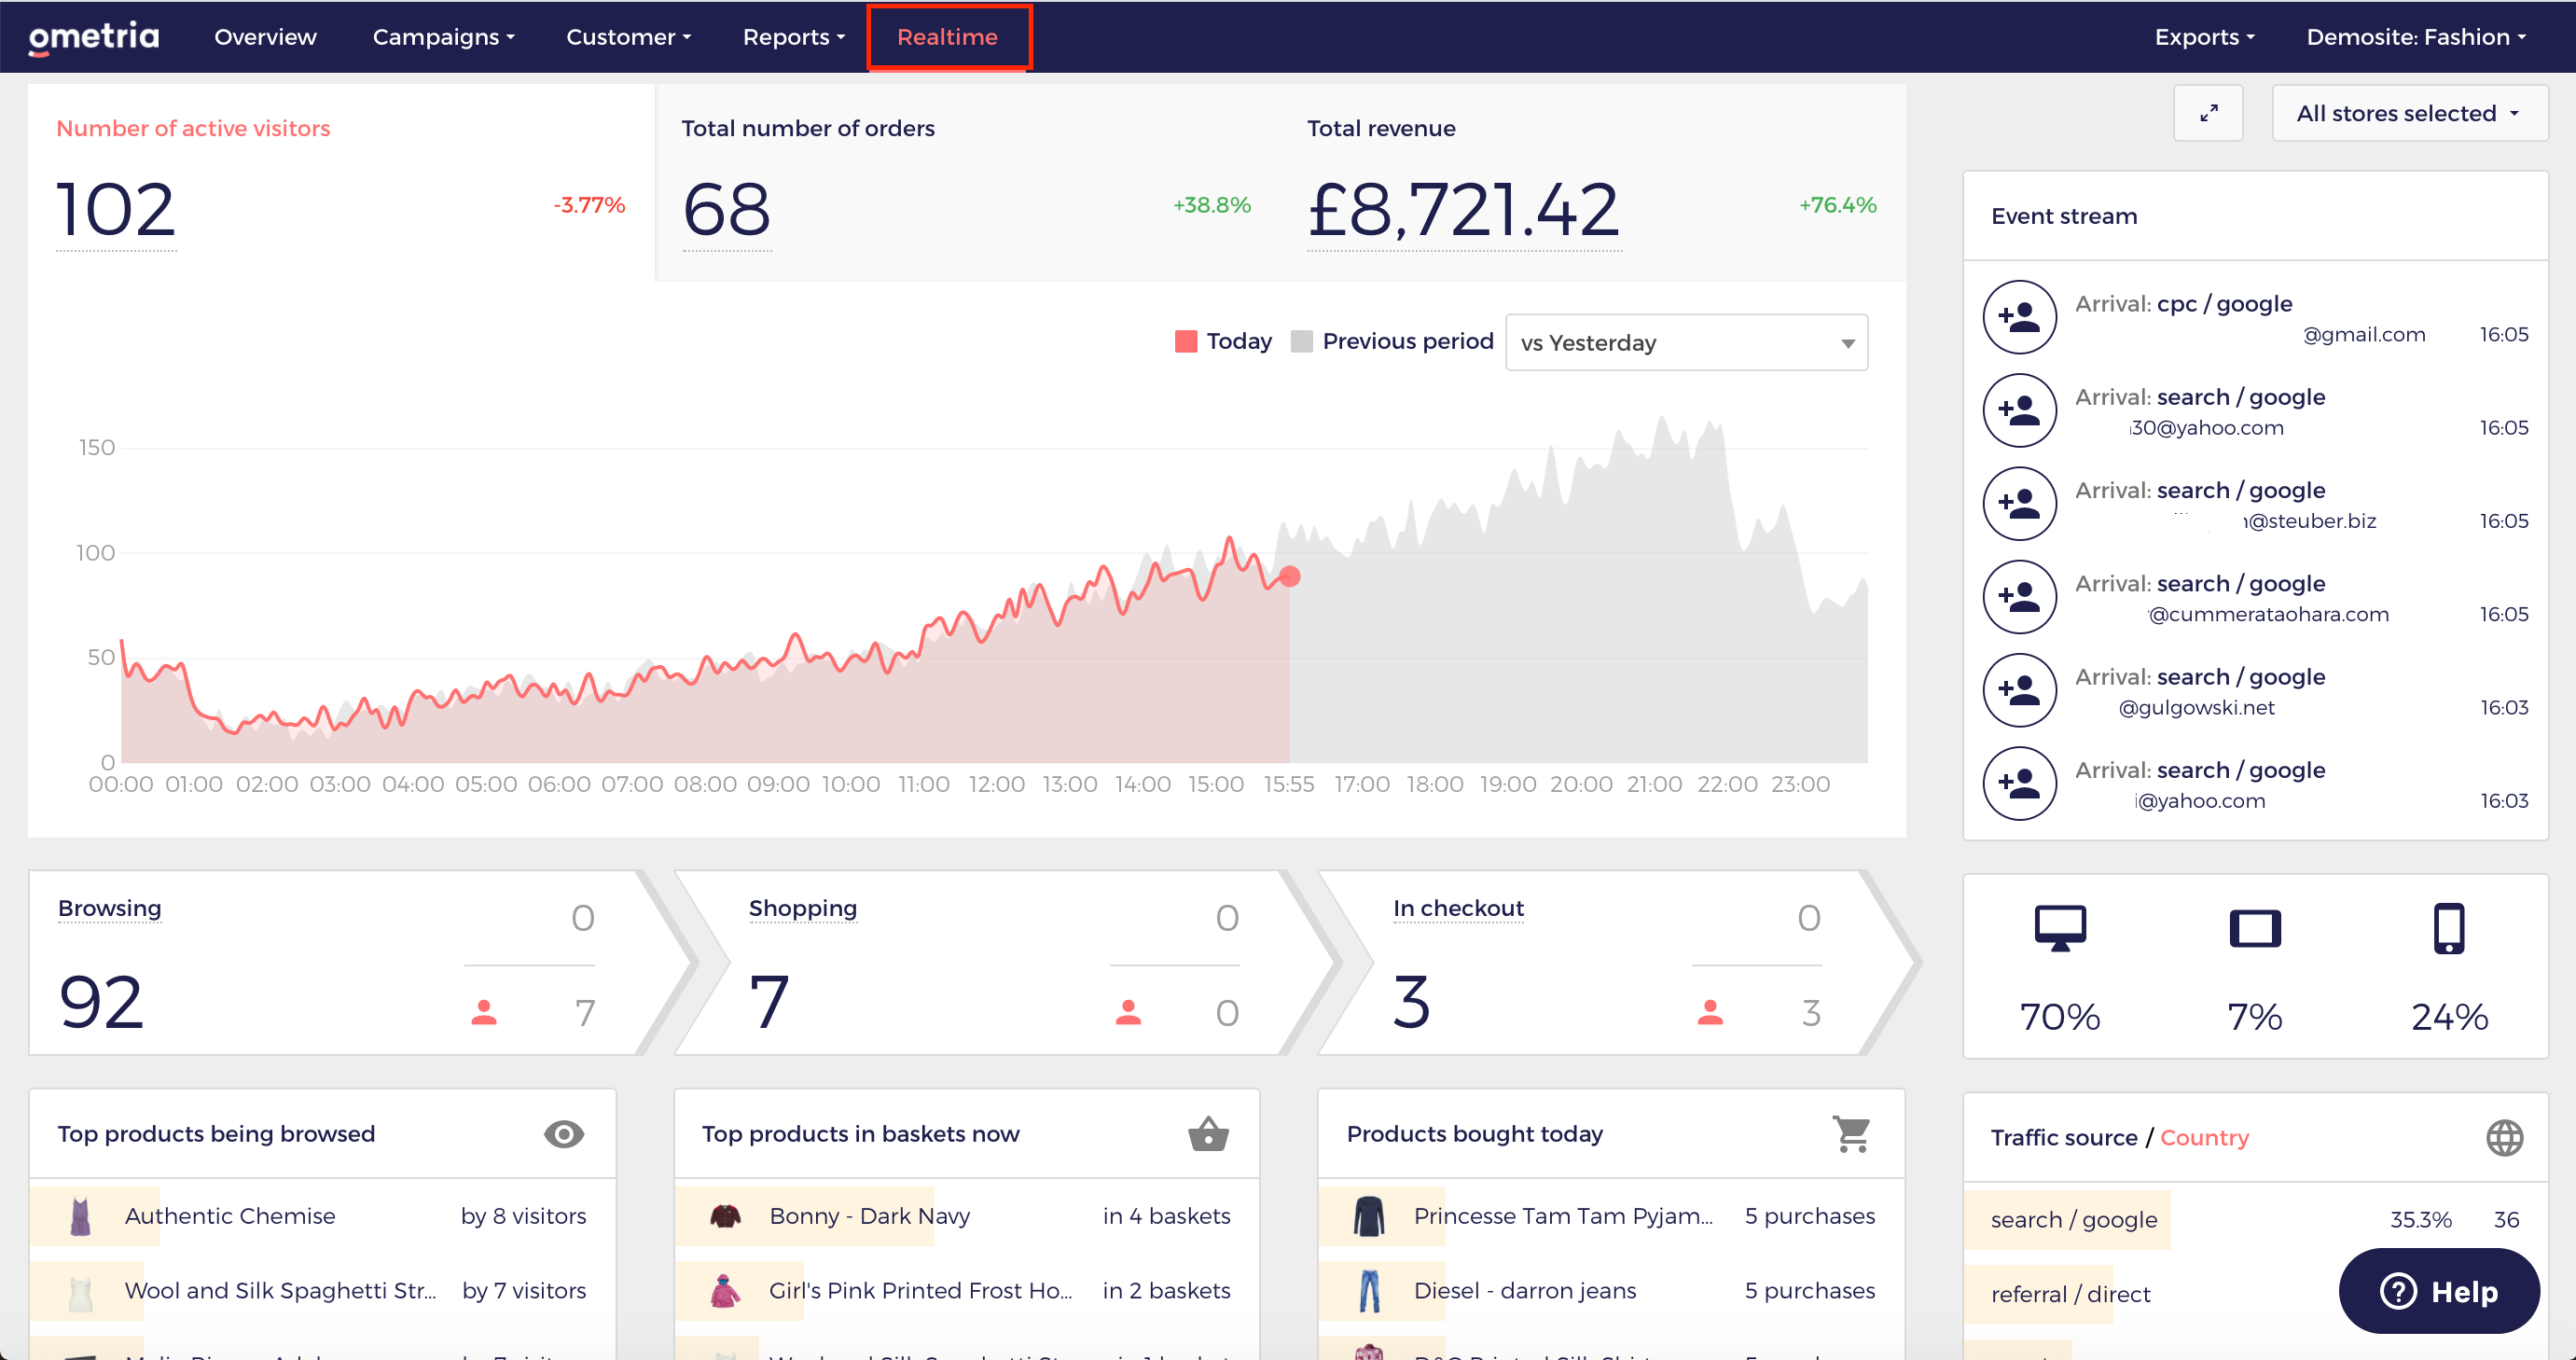Click the Help button
The image size is (2576, 1360).
pyautogui.click(x=2438, y=1291)
